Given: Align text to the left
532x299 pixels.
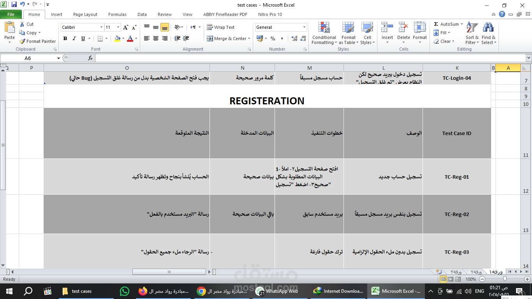Looking at the screenshot, I should pos(147,39).
